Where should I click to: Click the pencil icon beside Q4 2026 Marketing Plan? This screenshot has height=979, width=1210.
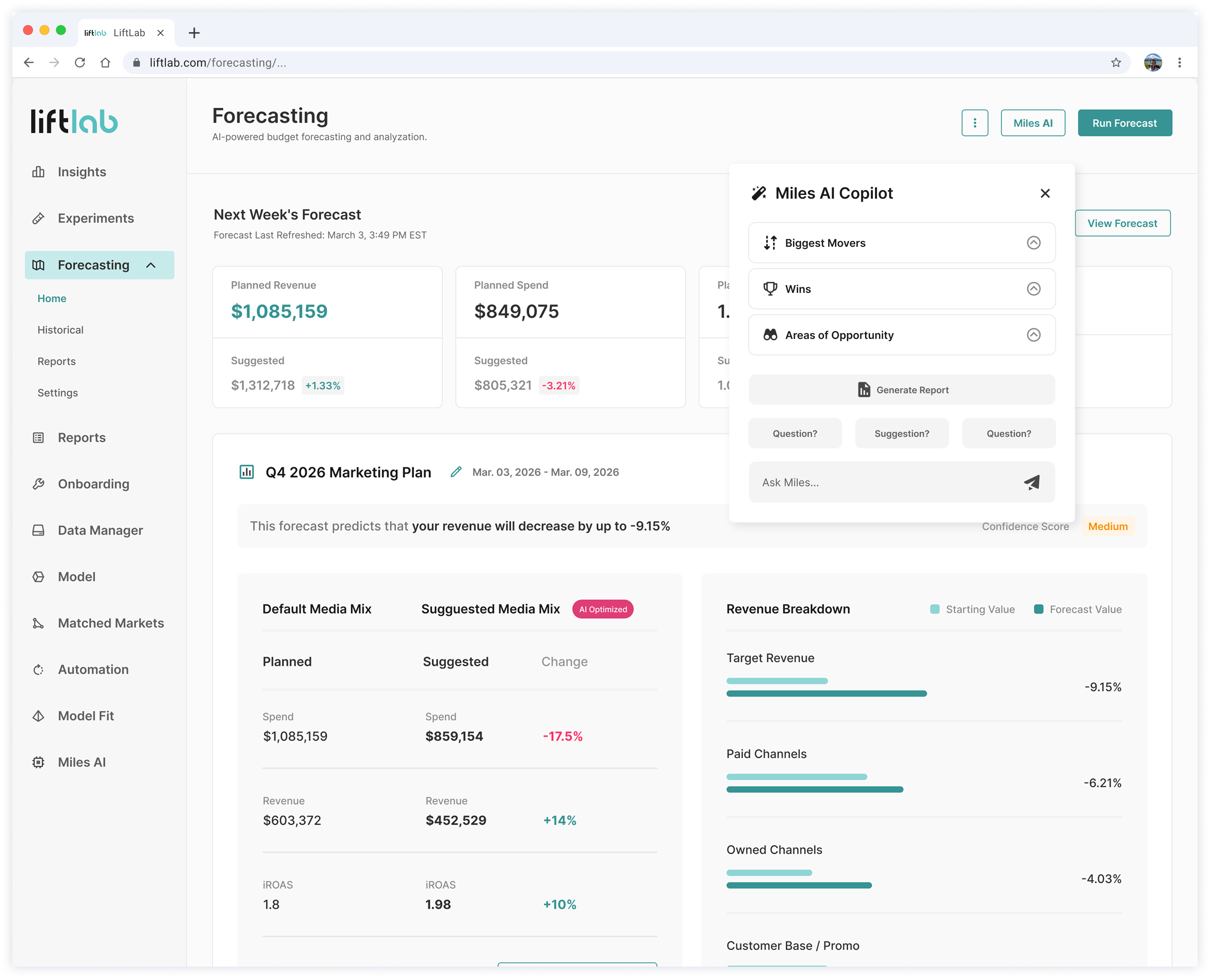point(456,472)
